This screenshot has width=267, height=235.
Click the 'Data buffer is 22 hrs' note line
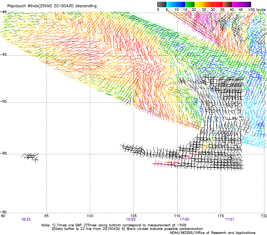[x=127, y=229]
